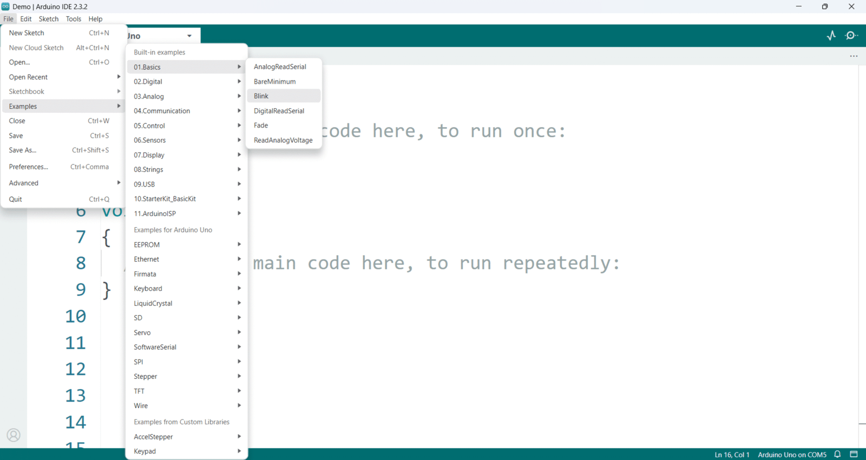Choose Open... from File menu
Viewport: 866px width, 460px height.
pyautogui.click(x=63, y=62)
